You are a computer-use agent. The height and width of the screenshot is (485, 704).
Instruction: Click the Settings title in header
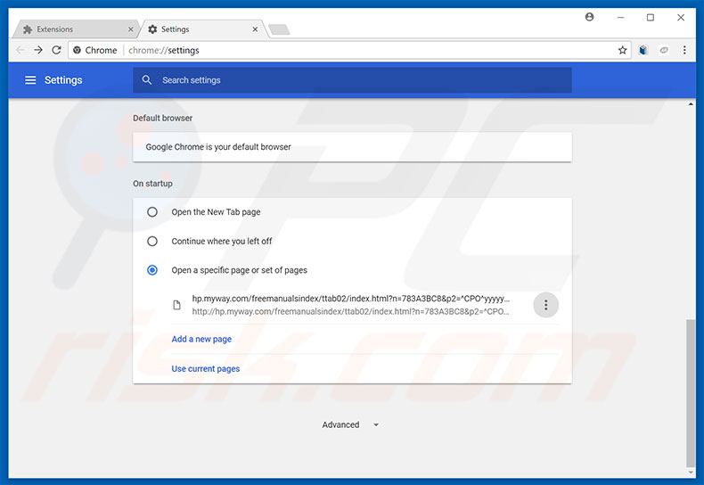click(63, 80)
